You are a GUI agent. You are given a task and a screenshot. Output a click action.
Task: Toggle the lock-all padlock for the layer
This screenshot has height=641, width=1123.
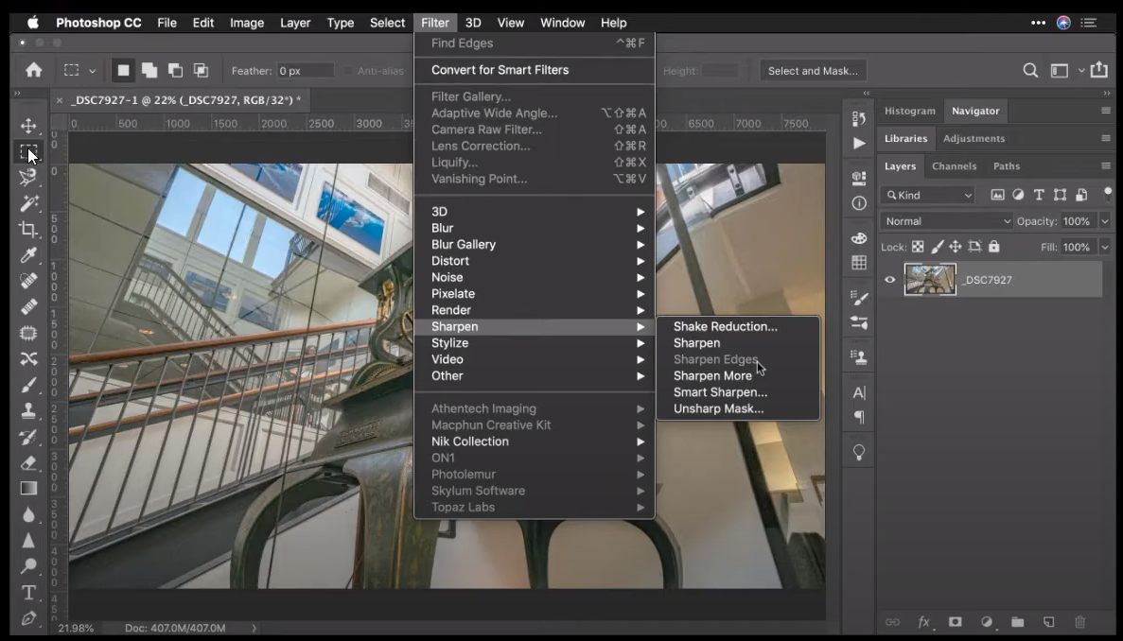pyautogui.click(x=993, y=246)
